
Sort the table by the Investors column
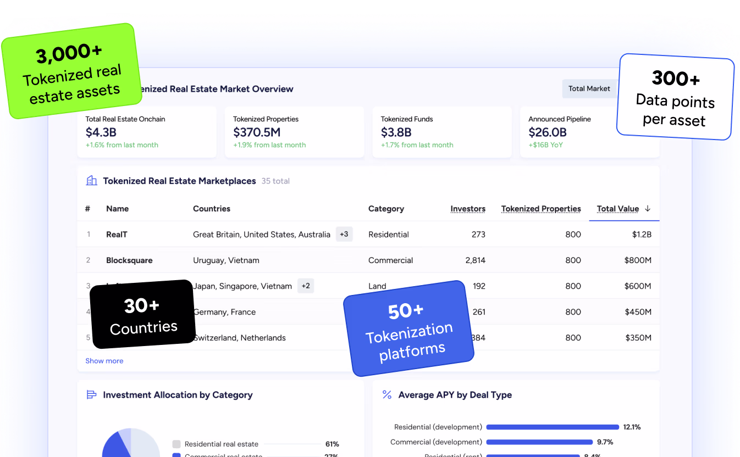(468, 209)
